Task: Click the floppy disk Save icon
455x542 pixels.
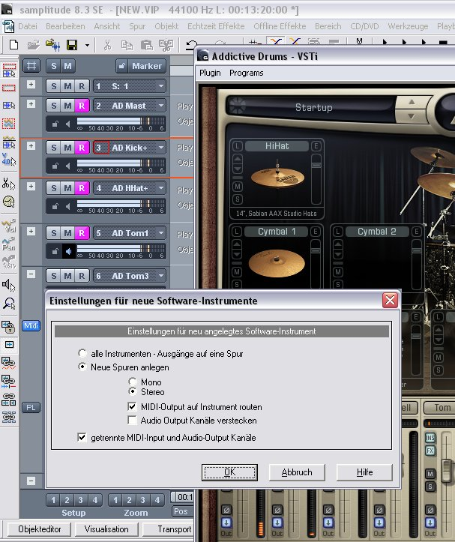Action: tap(72, 45)
